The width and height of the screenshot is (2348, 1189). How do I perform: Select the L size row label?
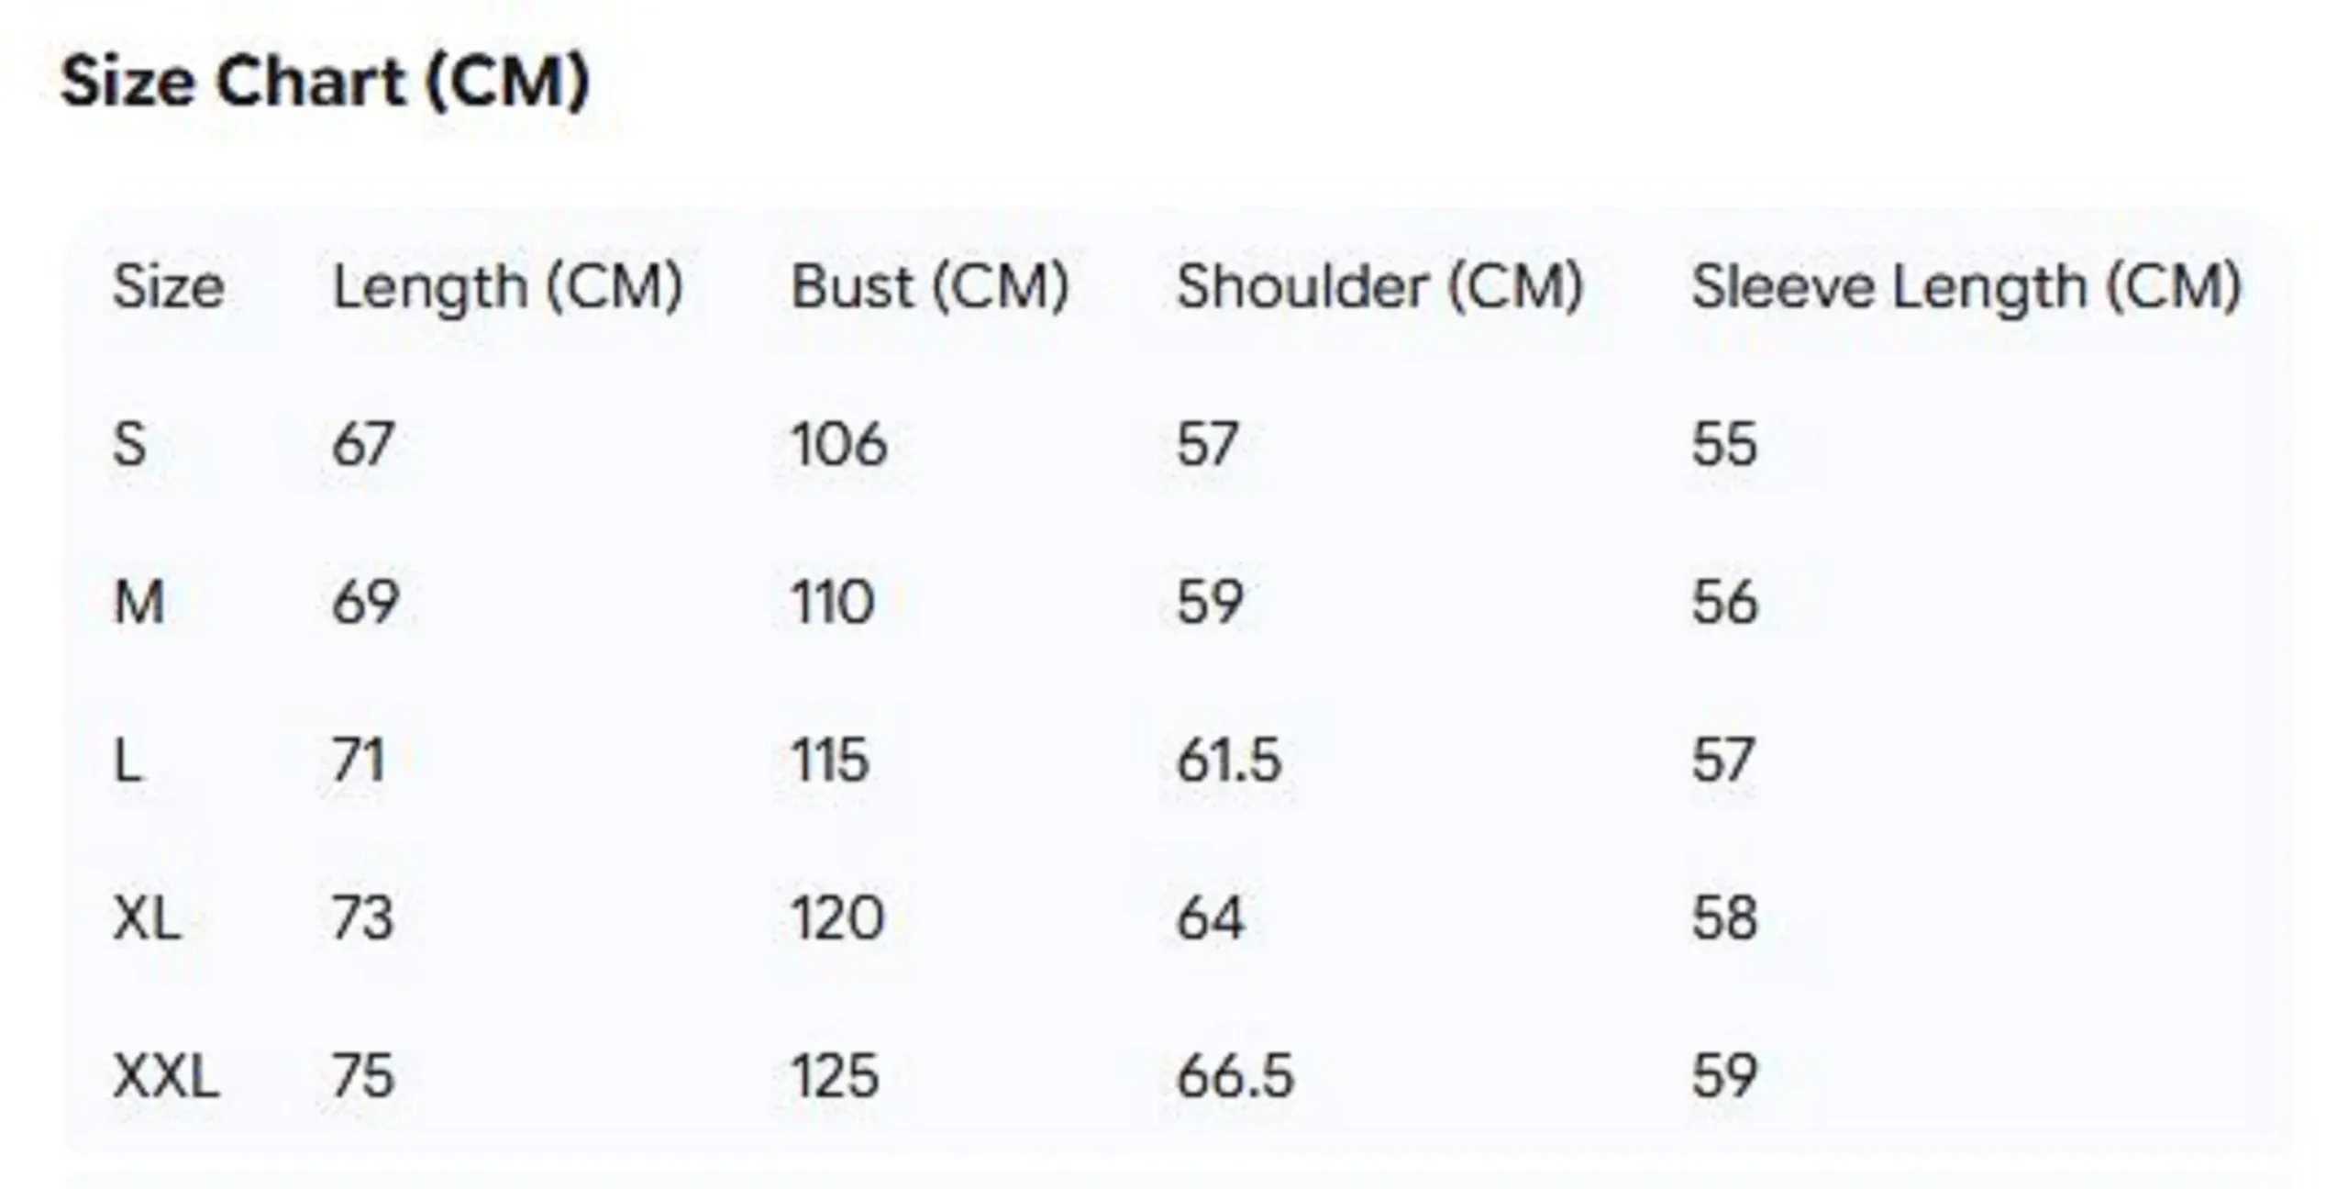tap(127, 761)
